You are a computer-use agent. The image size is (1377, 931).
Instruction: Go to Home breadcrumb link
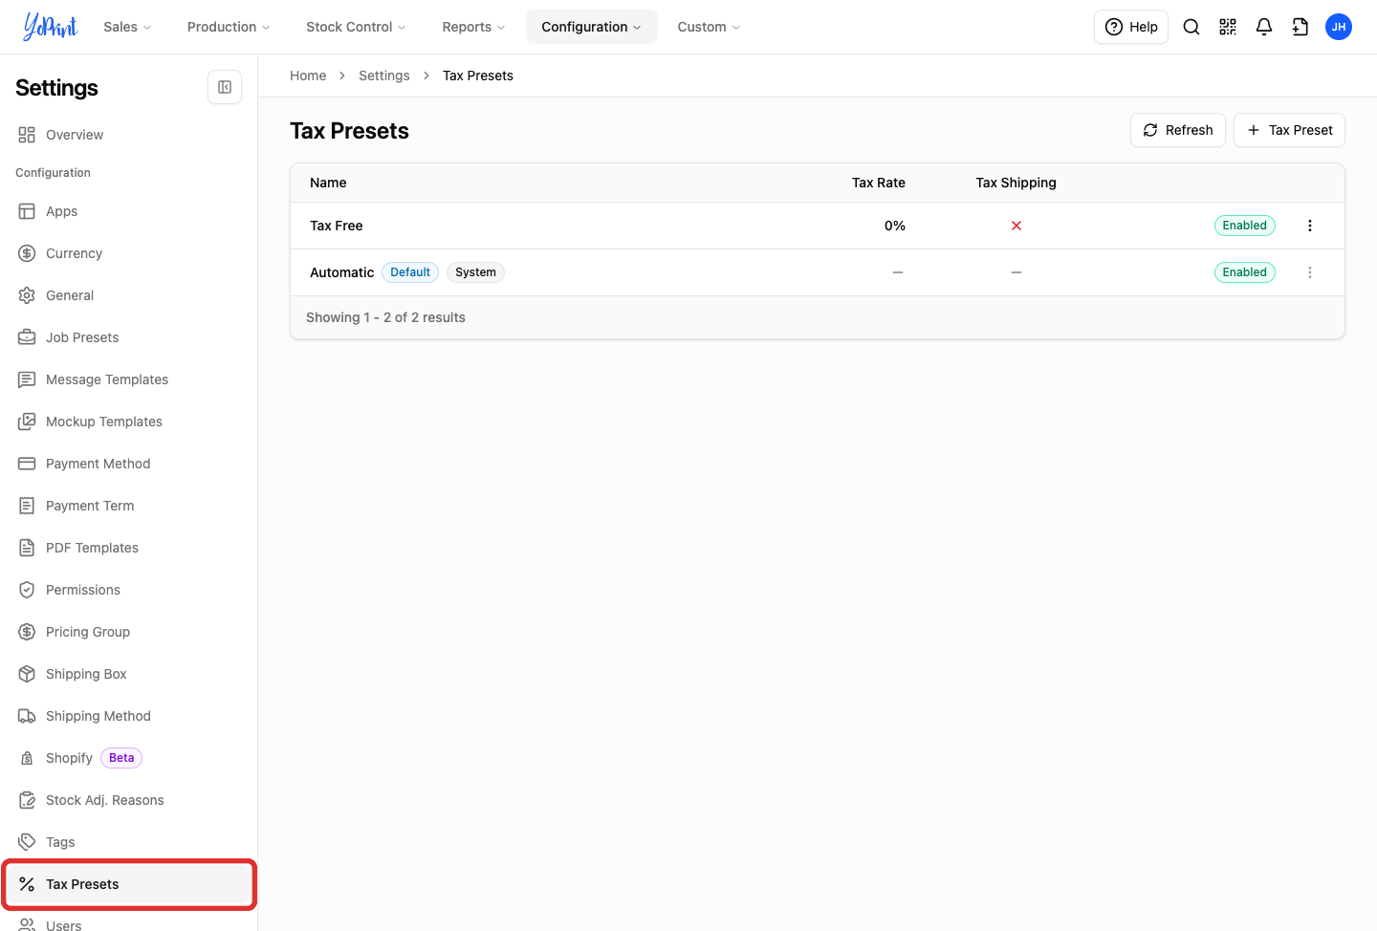308,76
